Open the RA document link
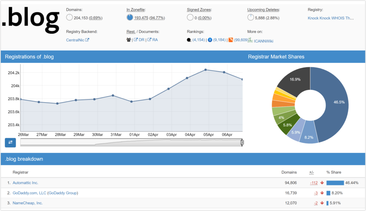The height and width of the screenshot is (211, 366). click(153, 40)
